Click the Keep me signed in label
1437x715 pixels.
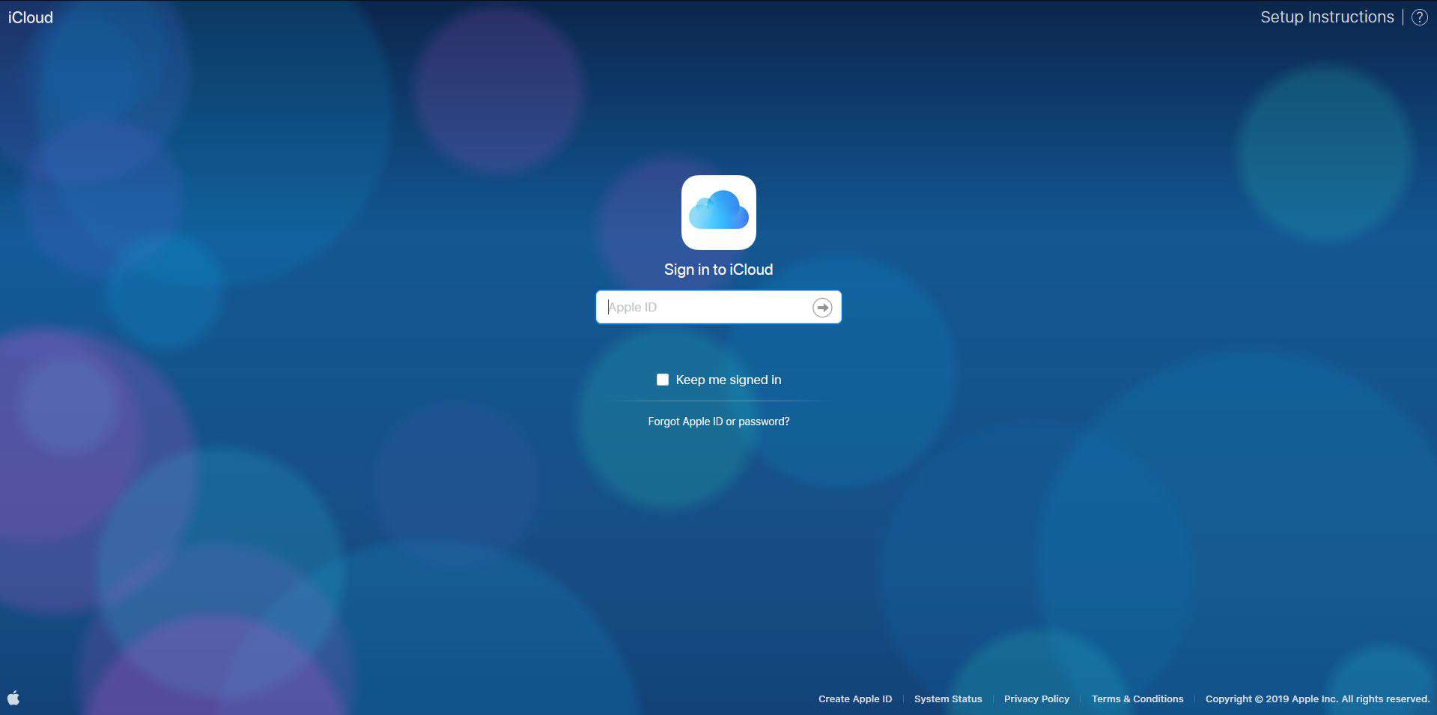[729, 380]
